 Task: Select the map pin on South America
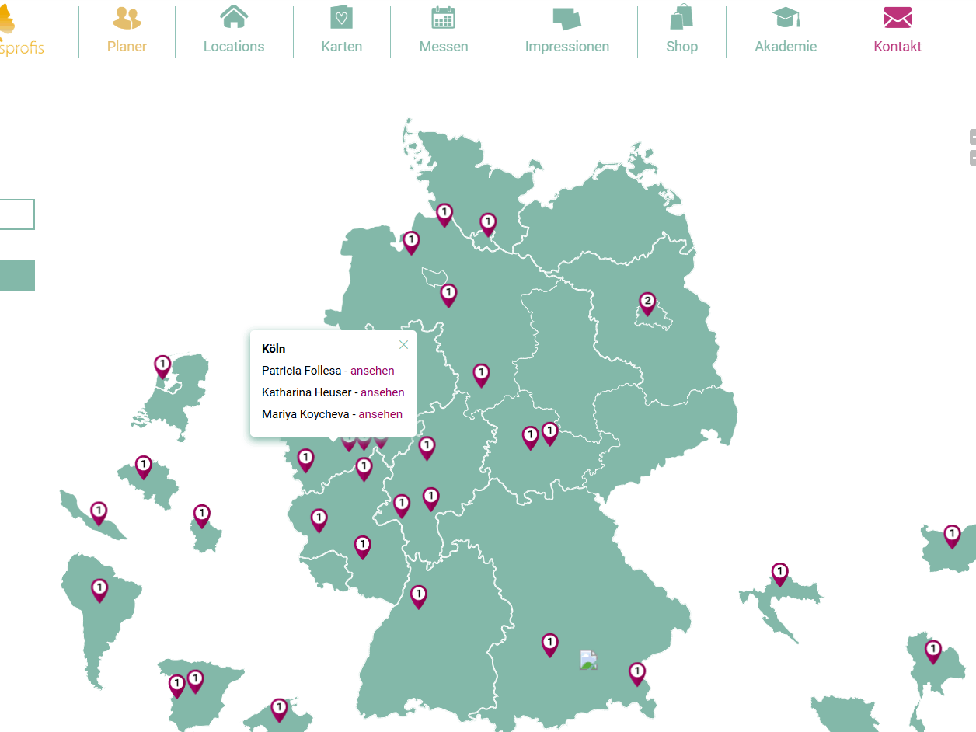[99, 590]
